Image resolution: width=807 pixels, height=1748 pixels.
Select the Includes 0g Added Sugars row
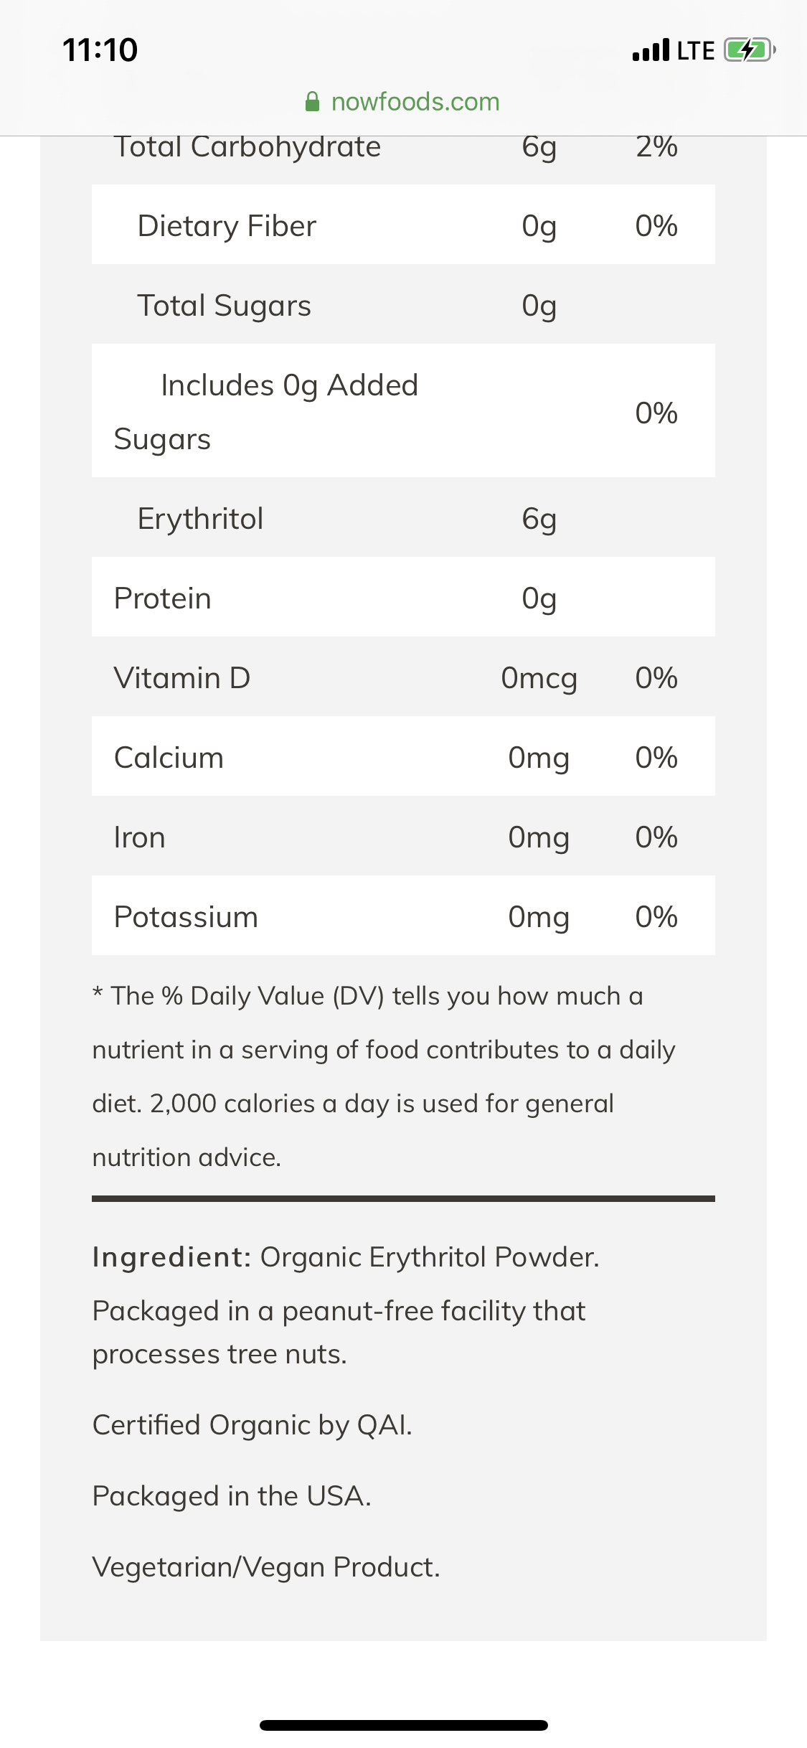(403, 411)
